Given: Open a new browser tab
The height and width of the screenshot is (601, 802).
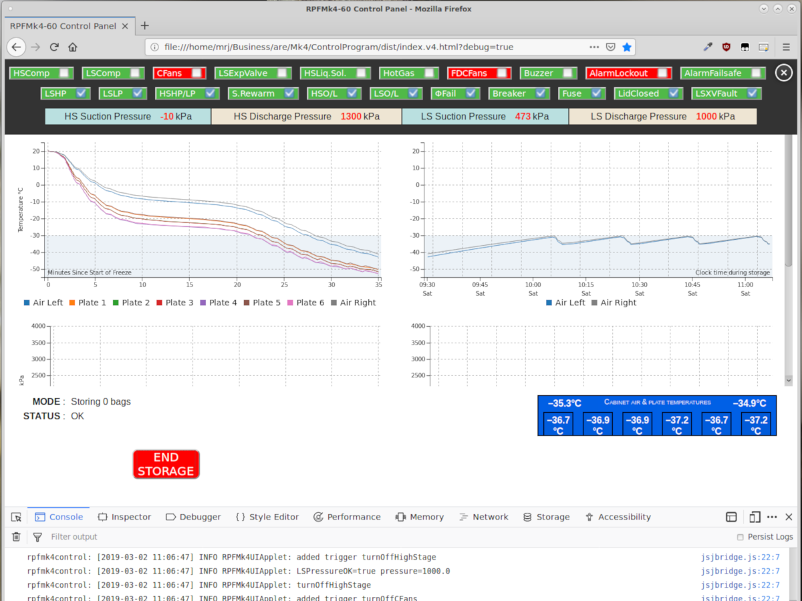Looking at the screenshot, I should (x=144, y=26).
